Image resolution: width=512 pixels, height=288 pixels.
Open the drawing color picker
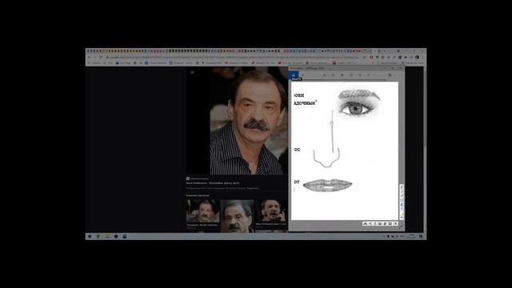402,214
